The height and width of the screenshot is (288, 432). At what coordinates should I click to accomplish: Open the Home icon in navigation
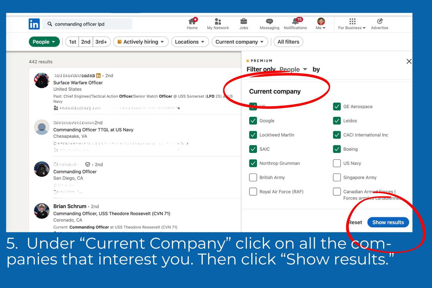click(x=192, y=21)
